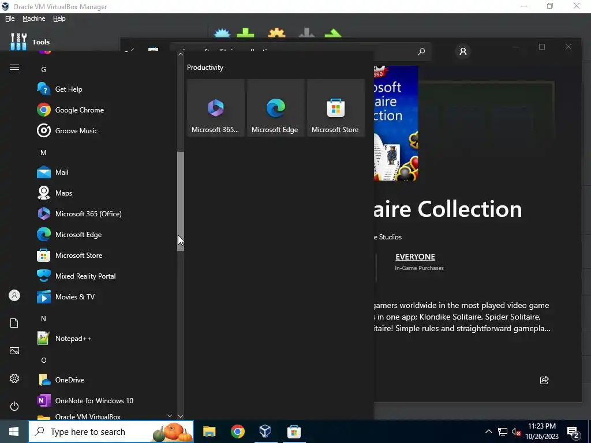
Task: Open the Machine menu in VirtualBox
Action: click(34, 18)
